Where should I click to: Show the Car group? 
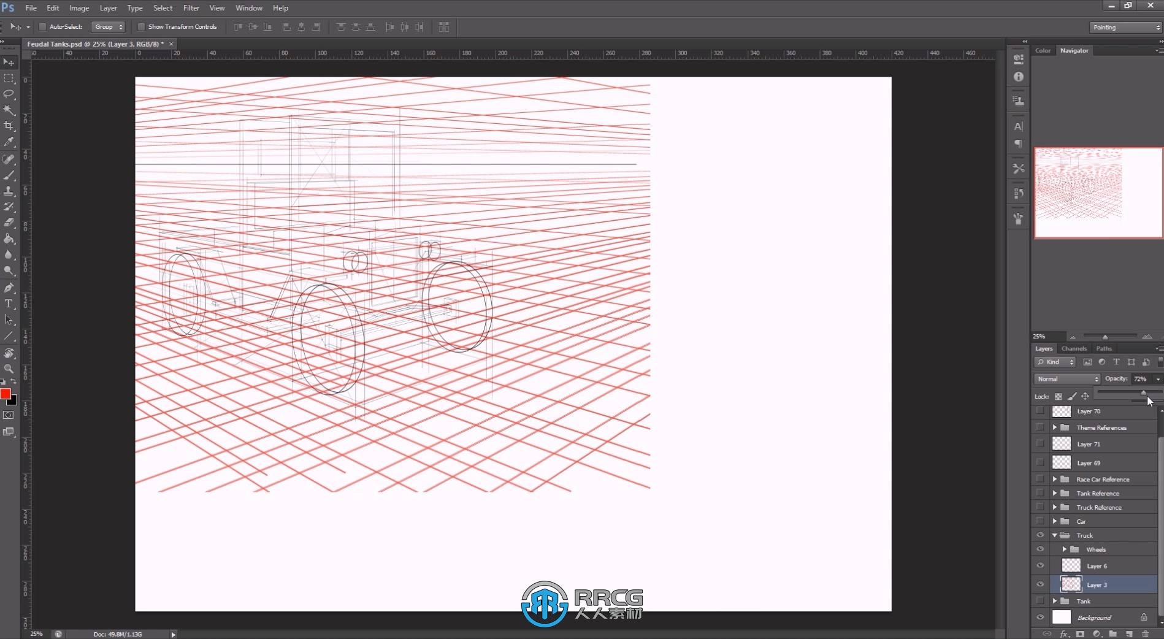1040,521
